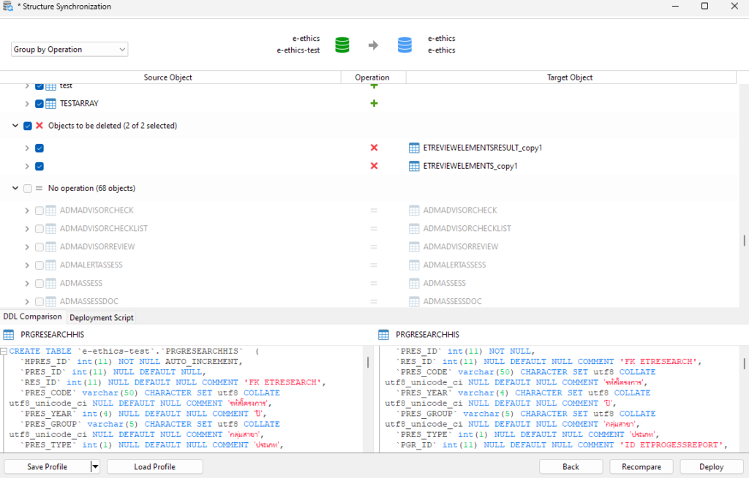The height and width of the screenshot is (478, 749).
Task: Expand the ADMADVISORCHECK row
Action: click(x=27, y=210)
